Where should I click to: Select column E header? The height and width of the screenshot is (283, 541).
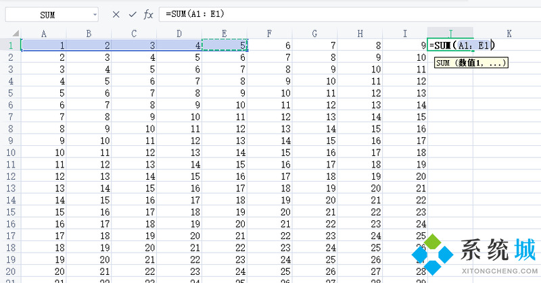pos(225,33)
